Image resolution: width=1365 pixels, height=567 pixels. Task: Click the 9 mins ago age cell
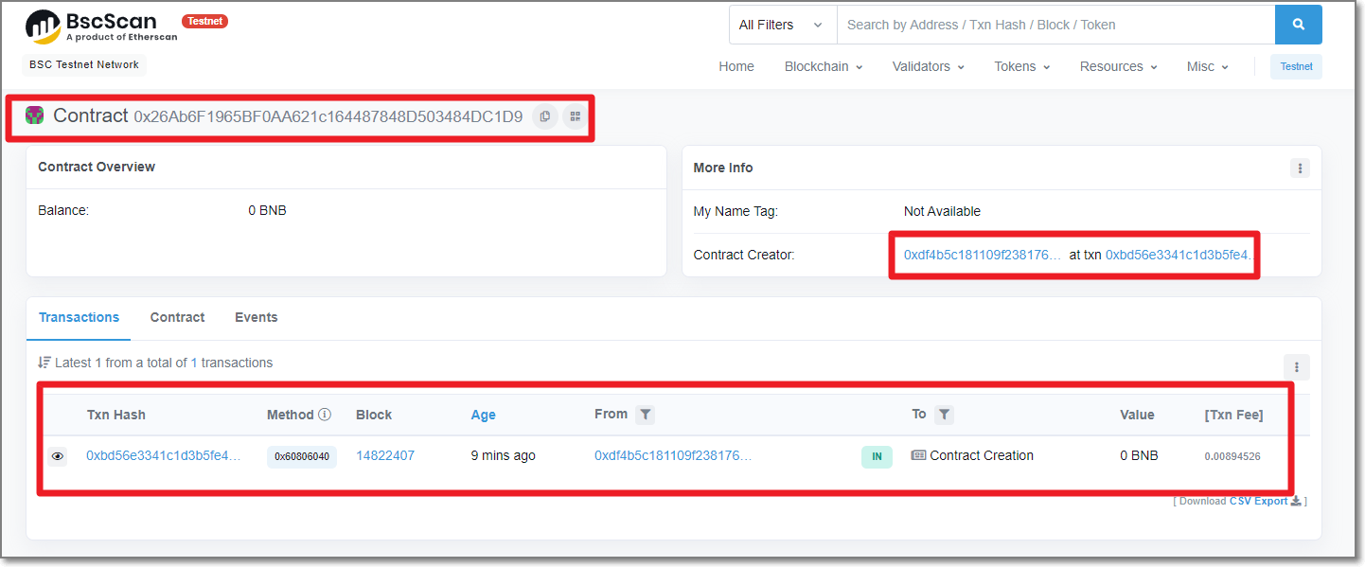coord(503,456)
